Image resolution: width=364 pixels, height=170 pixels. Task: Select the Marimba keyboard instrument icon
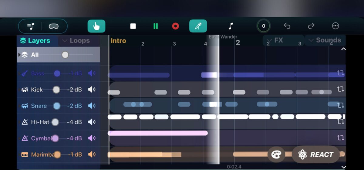(25, 155)
